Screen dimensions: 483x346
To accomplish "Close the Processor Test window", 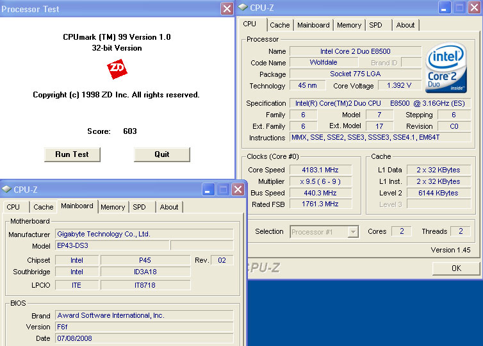I will [227, 8].
